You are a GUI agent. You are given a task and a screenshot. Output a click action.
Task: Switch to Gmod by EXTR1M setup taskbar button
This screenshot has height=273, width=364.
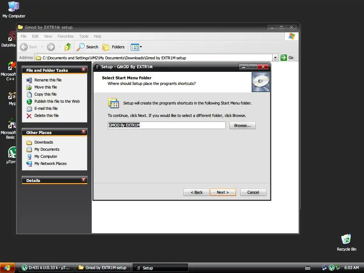[x=103, y=268]
